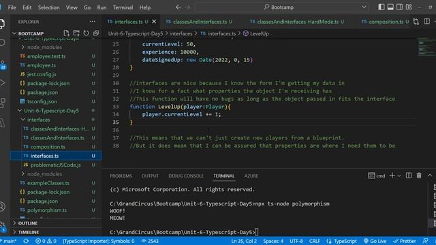Open the Terminal menu

123,7
